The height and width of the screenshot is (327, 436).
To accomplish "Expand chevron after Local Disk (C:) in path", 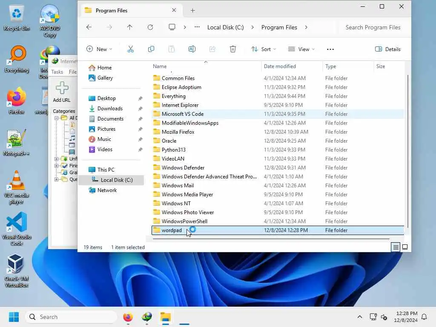I will point(252,27).
